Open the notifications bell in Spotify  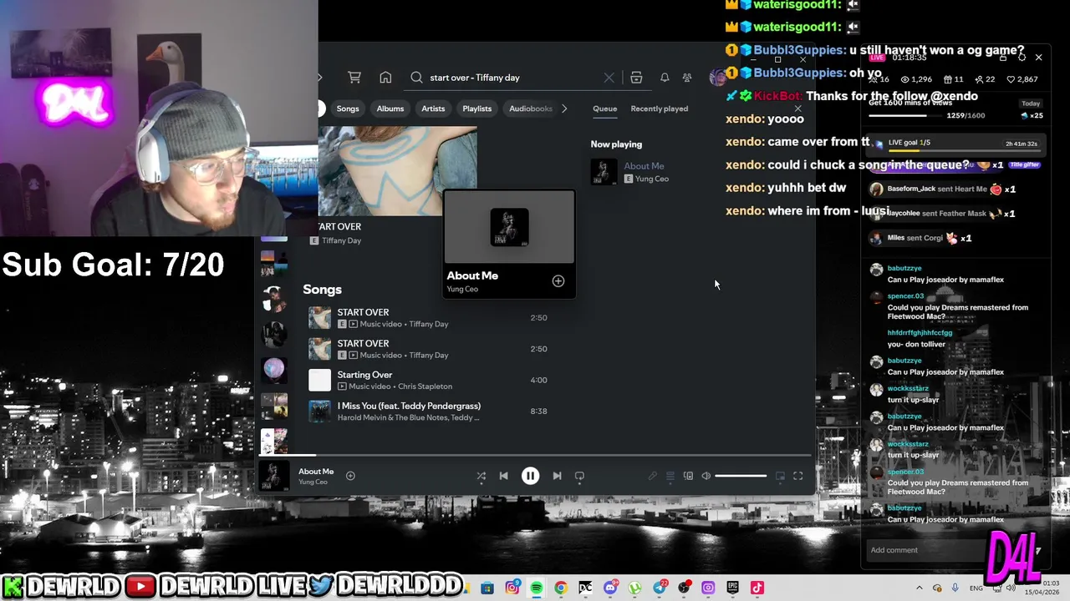click(665, 78)
